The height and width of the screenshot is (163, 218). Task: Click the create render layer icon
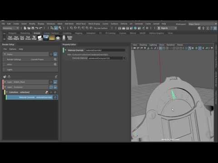(x=5, y=77)
